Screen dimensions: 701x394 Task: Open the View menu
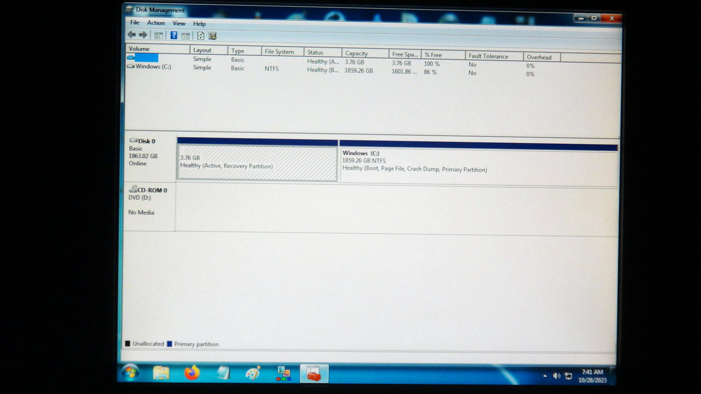pos(179,24)
